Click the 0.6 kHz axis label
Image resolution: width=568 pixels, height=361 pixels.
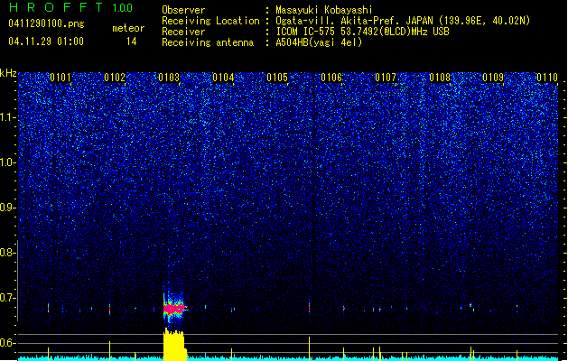[x=7, y=343]
